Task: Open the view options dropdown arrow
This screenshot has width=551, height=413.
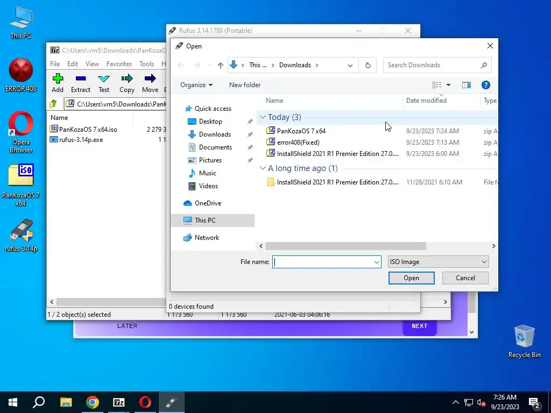Action: tap(448, 85)
